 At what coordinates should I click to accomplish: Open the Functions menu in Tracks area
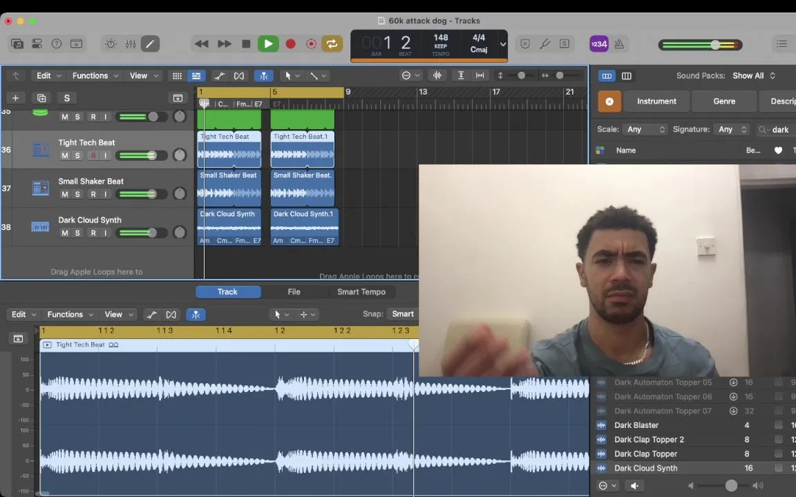pos(95,75)
